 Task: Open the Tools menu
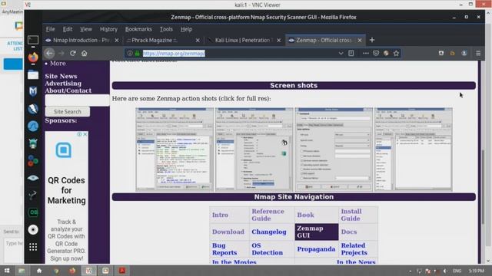tap(166, 29)
